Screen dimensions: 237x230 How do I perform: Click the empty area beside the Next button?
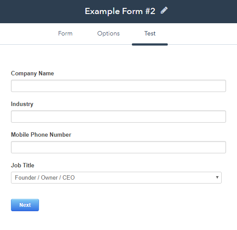pos(121,205)
